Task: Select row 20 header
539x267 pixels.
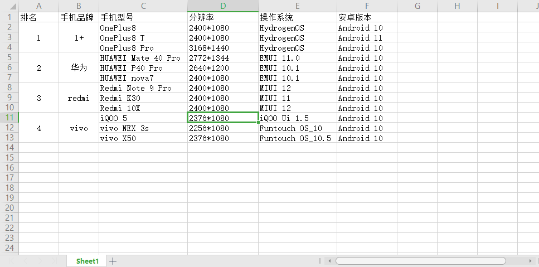Action: 9,207
